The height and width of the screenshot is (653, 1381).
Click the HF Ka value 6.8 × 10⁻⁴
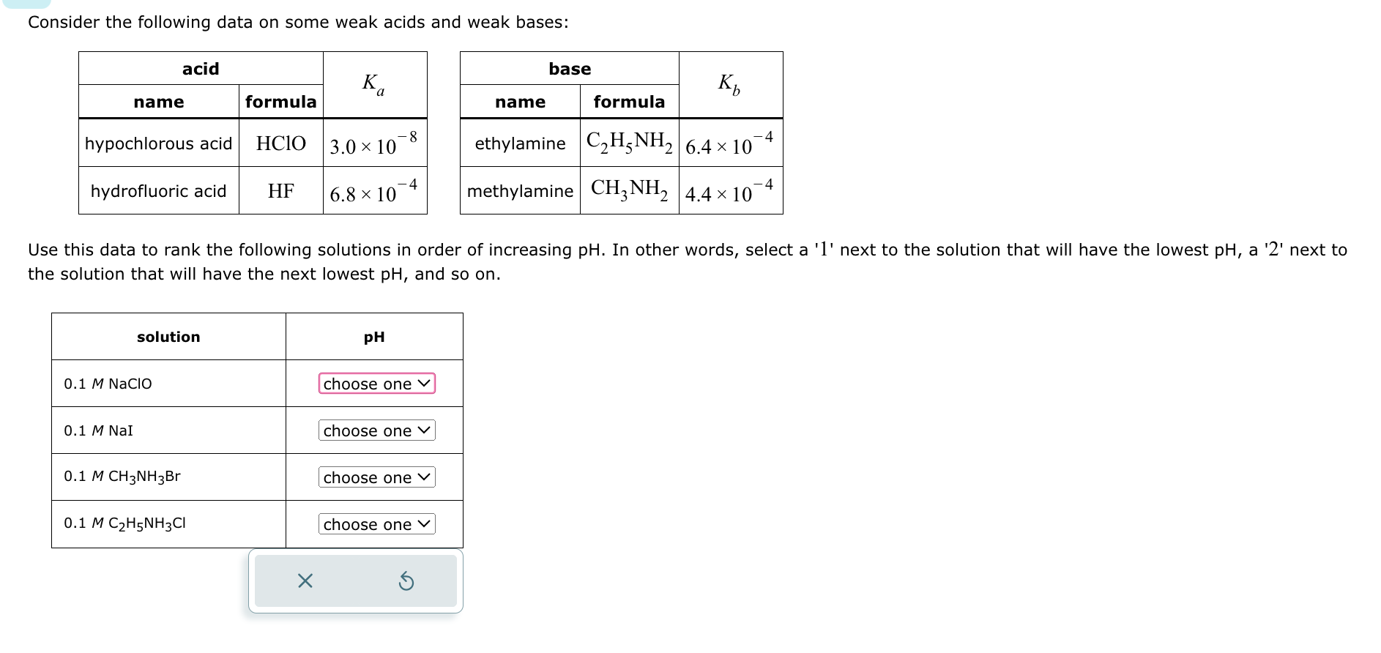point(375,192)
